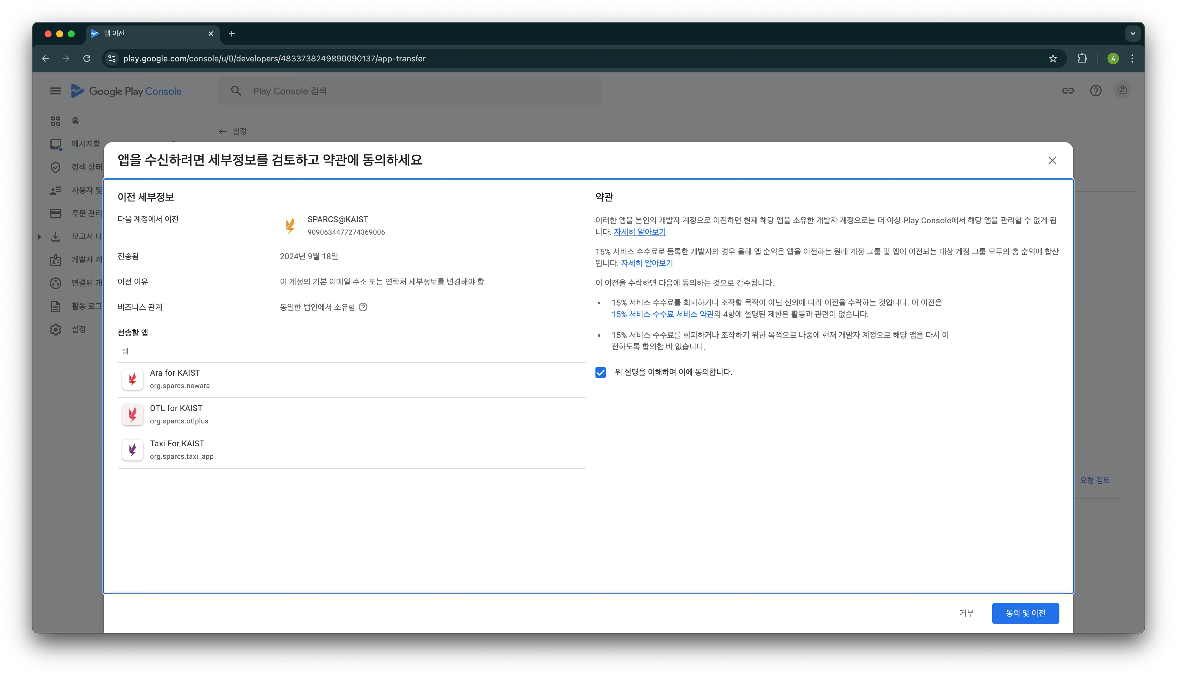Click browser back arrow
This screenshot has width=1177, height=676.
[45, 59]
